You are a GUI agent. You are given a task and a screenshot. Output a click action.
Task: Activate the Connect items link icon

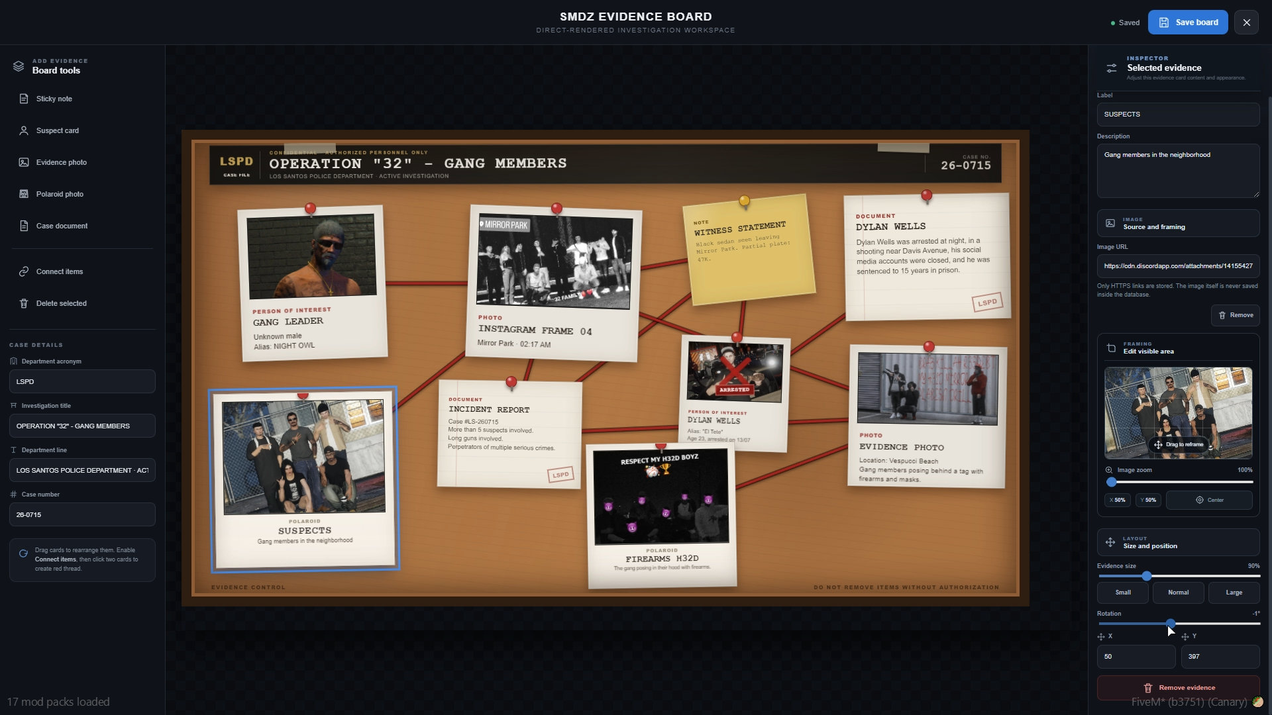24,271
